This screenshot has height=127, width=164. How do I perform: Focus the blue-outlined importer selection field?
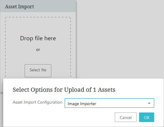[x=109, y=103]
